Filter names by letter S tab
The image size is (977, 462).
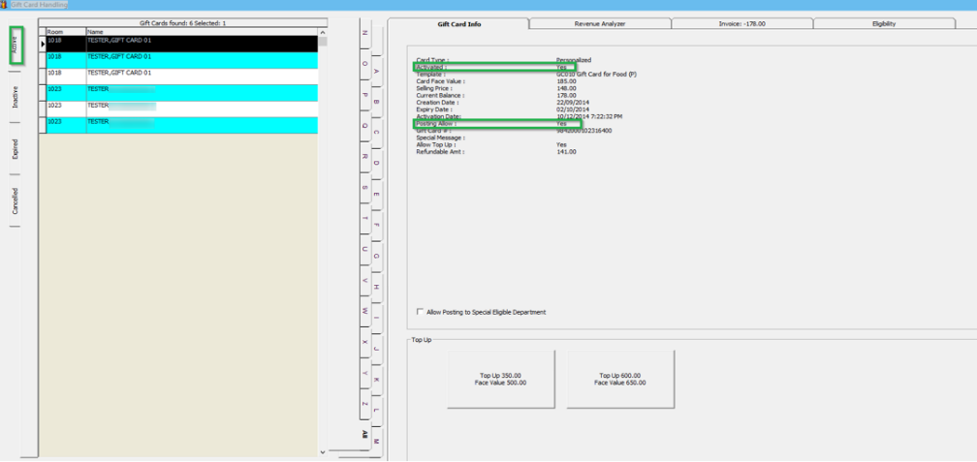(364, 187)
